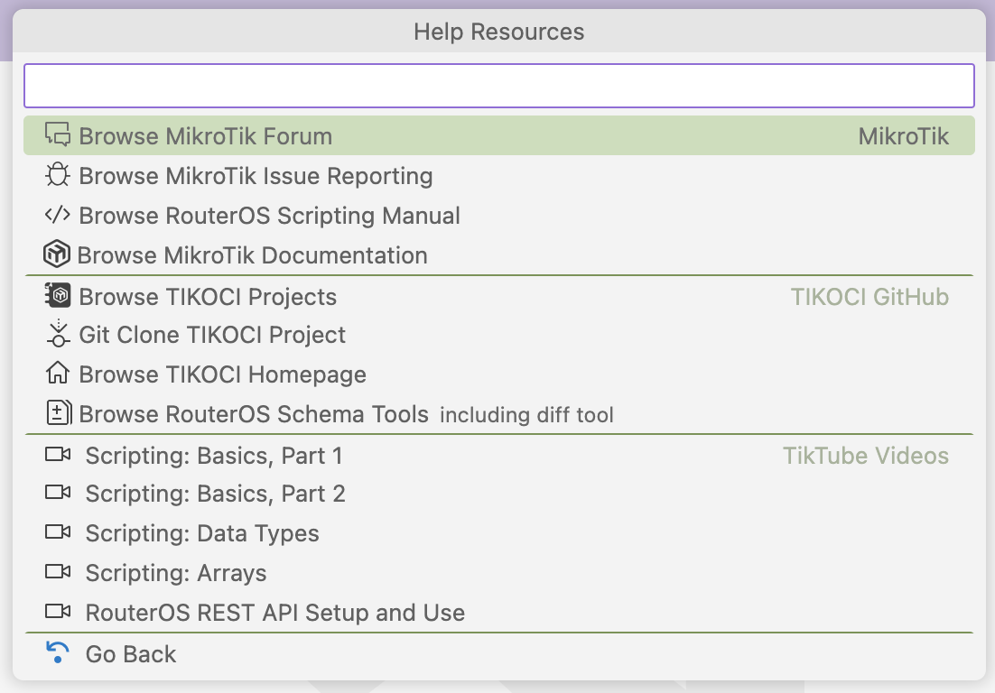Click the code brackets icon for Scripting Manual

tap(57, 215)
